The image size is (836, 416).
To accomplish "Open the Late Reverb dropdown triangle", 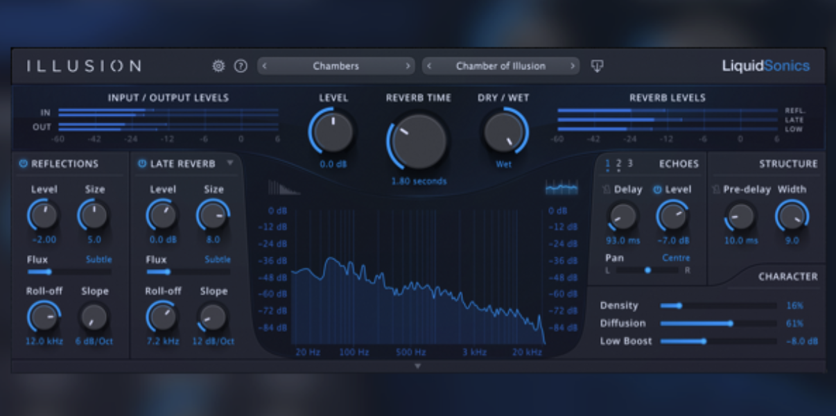I will (230, 164).
